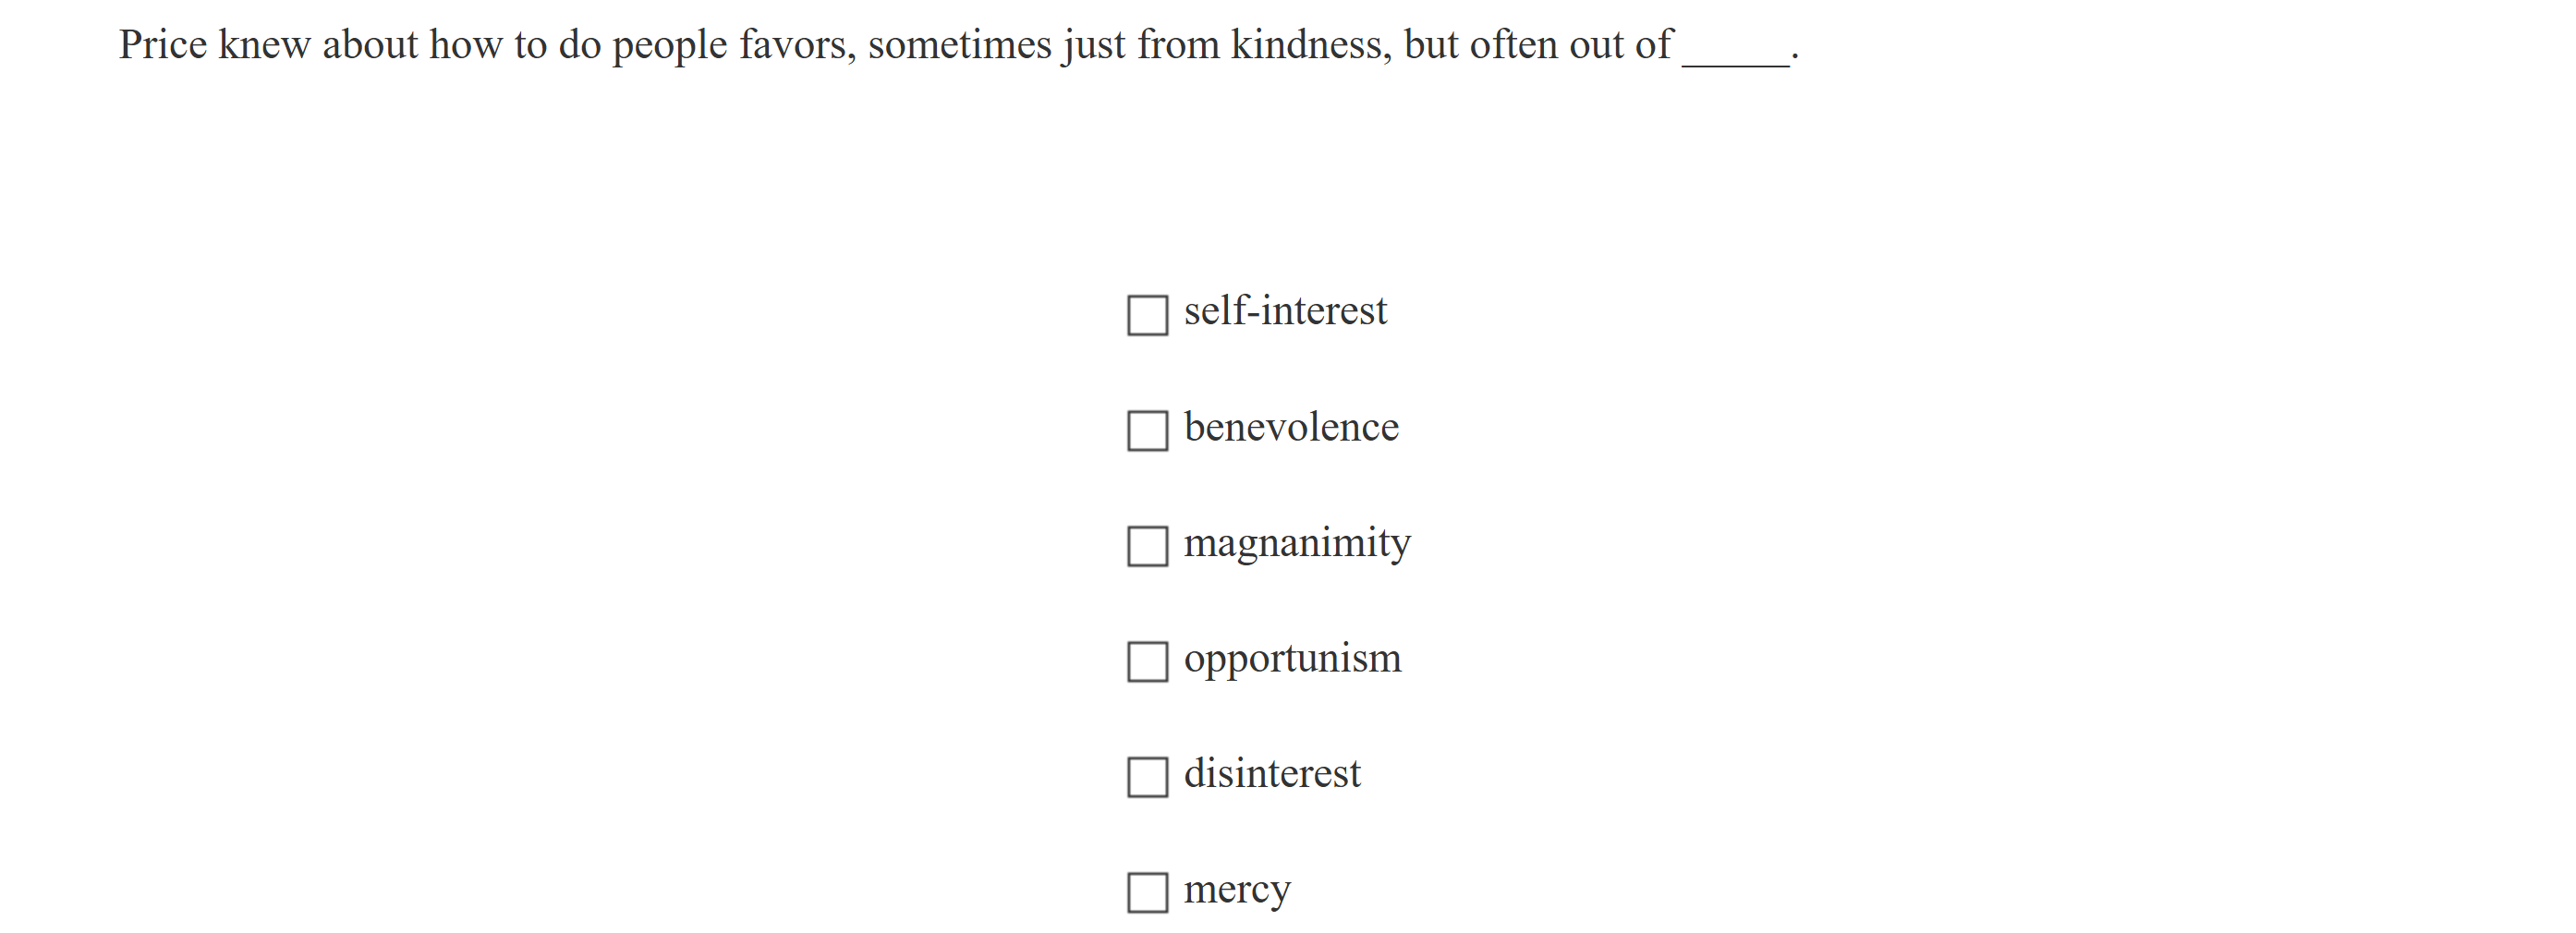Click the "opportunism" answer label
Screen dimensions: 2576x933
[1292, 658]
